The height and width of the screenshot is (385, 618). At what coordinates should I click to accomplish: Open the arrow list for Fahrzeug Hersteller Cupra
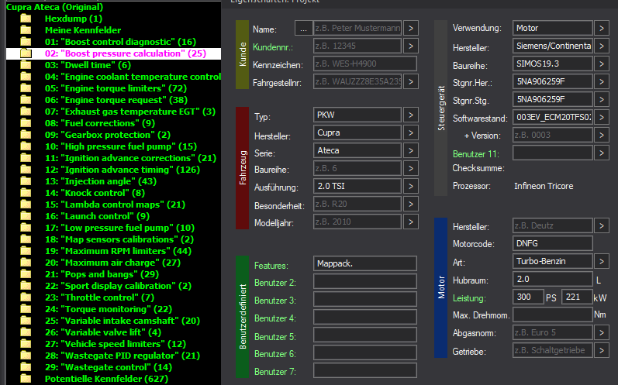(411, 132)
